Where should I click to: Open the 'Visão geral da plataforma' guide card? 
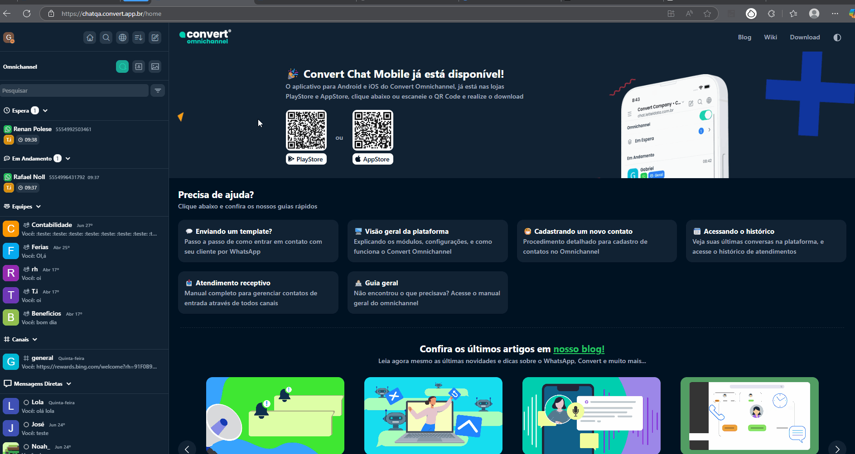428,241
